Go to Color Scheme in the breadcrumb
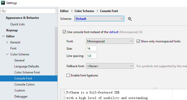 click(84, 11)
